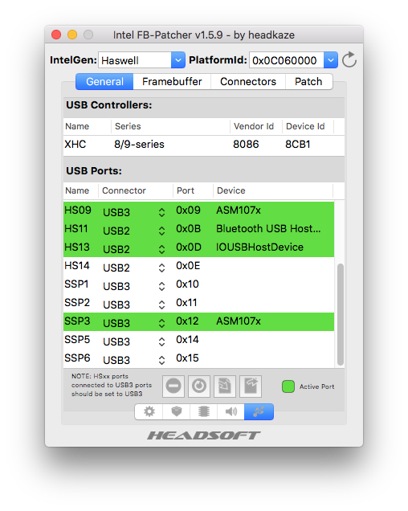Change connector type for SSP2 row
Image resolution: width=408 pixels, height=511 pixels.
161,305
